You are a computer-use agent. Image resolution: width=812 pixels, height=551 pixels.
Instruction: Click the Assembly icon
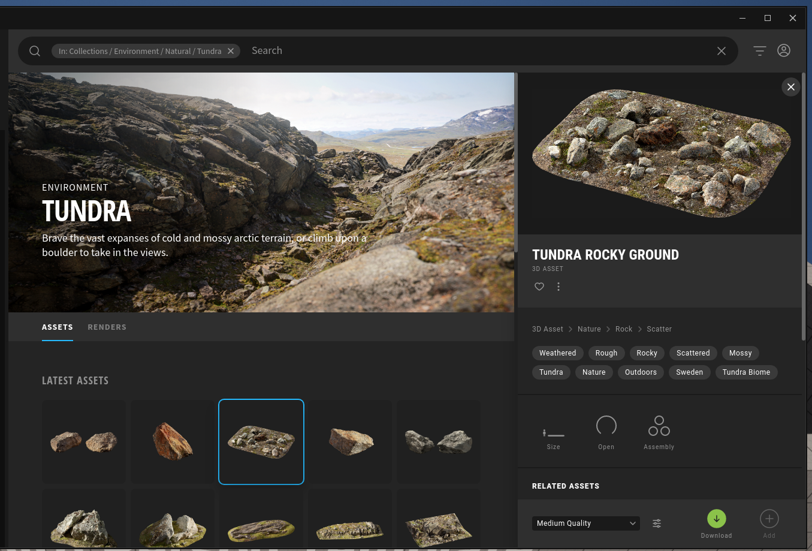(x=659, y=426)
